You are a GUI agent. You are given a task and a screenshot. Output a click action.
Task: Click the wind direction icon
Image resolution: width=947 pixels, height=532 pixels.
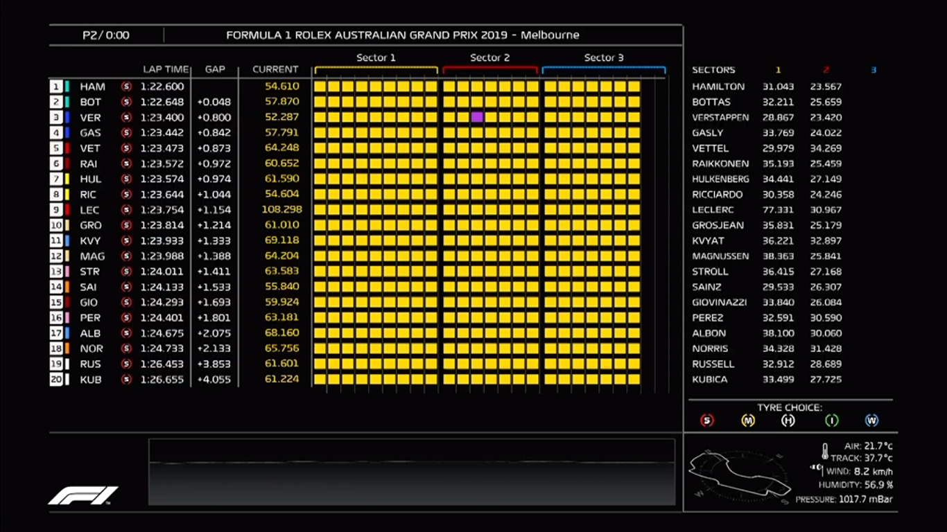[816, 469]
